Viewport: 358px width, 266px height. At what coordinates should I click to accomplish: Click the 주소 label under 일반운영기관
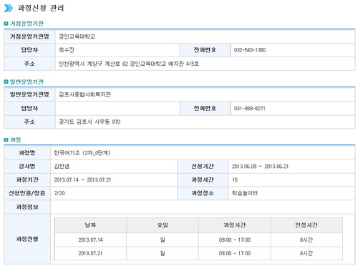29,122
